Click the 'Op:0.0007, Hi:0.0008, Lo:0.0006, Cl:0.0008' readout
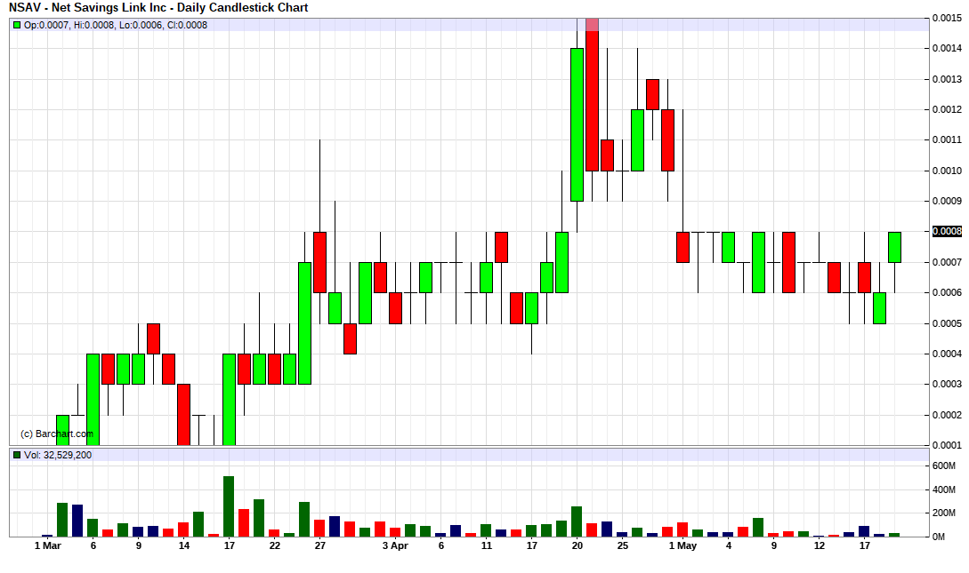The height and width of the screenshot is (573, 969). click(116, 25)
